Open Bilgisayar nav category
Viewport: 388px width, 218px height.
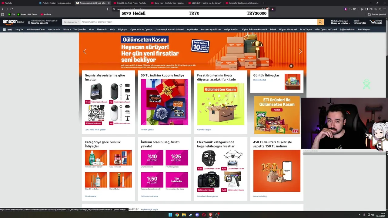[x=123, y=30]
